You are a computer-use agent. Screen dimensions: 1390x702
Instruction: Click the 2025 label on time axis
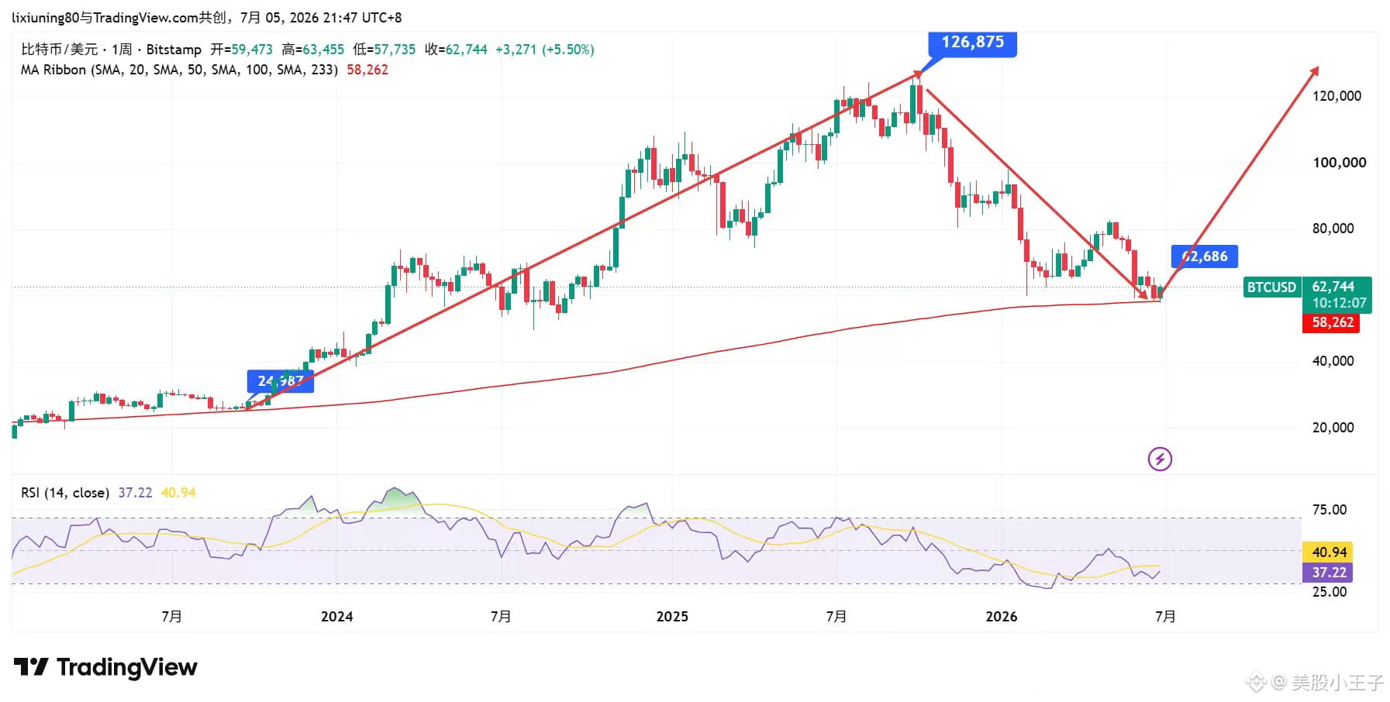pos(672,617)
